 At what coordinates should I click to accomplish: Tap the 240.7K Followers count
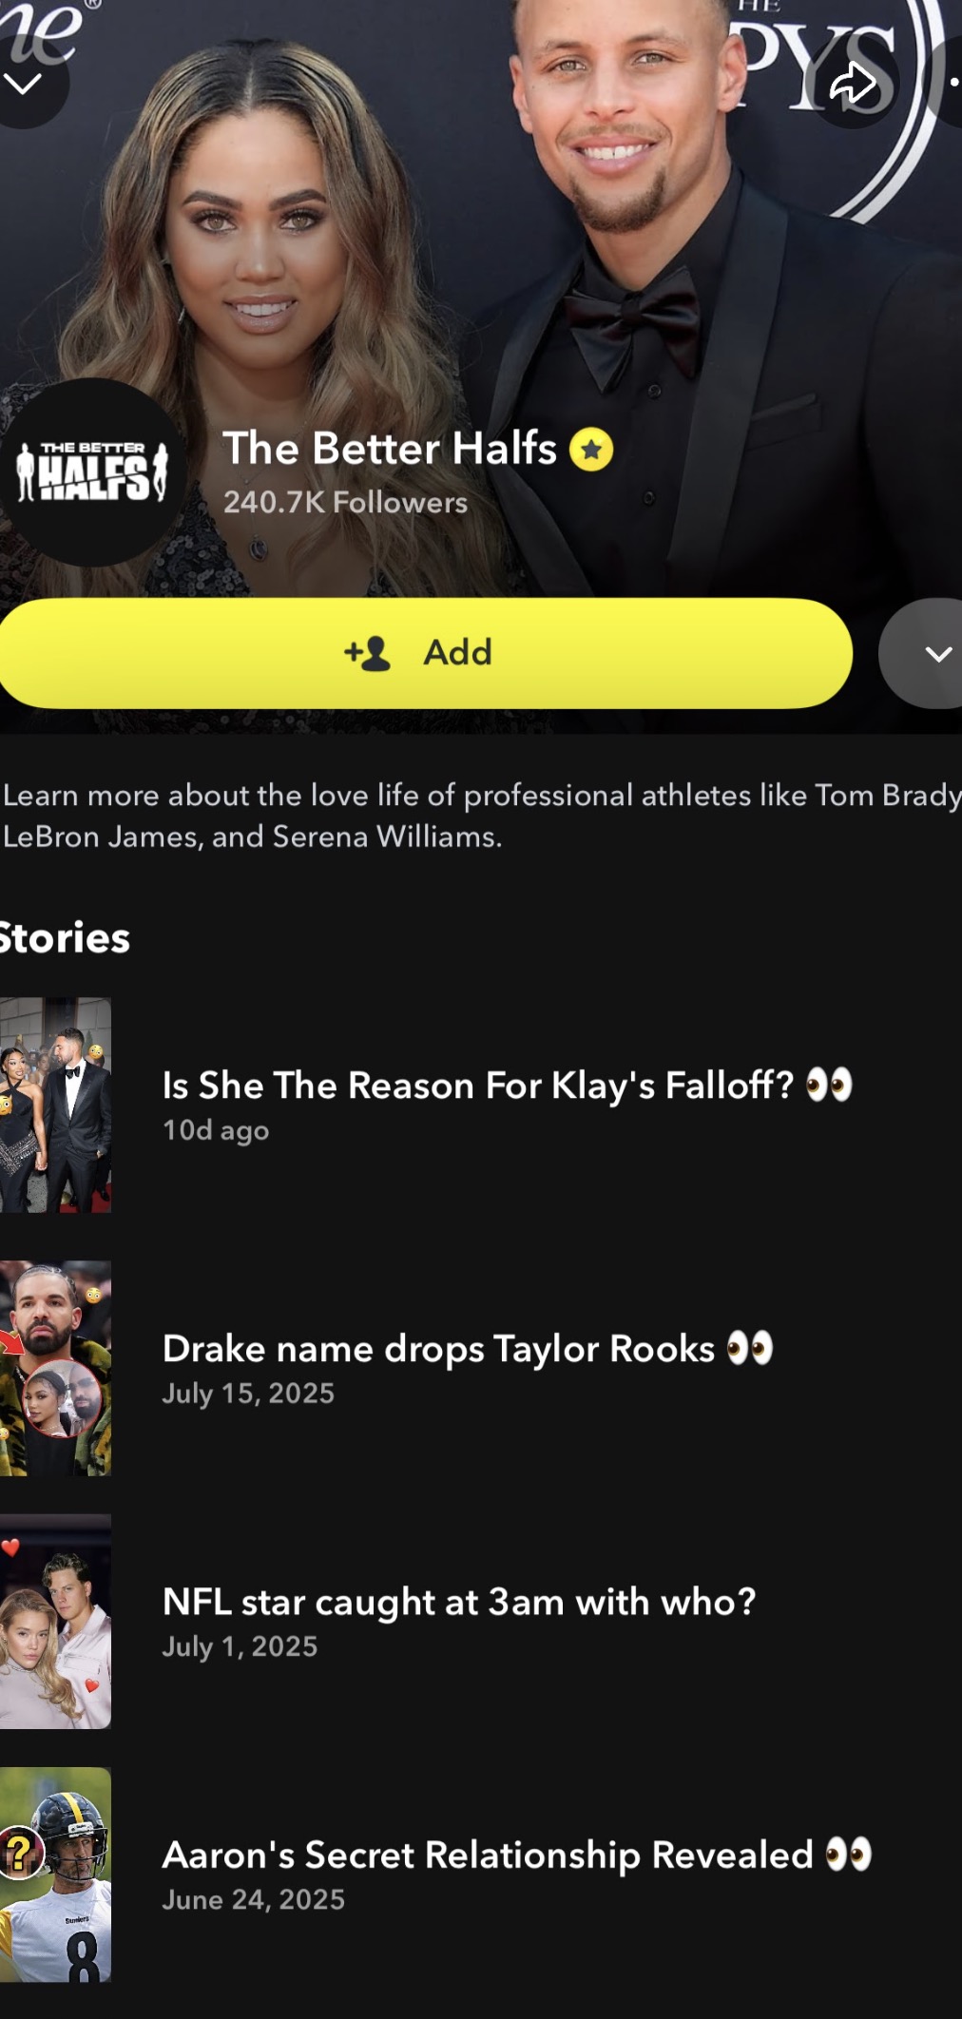345,502
